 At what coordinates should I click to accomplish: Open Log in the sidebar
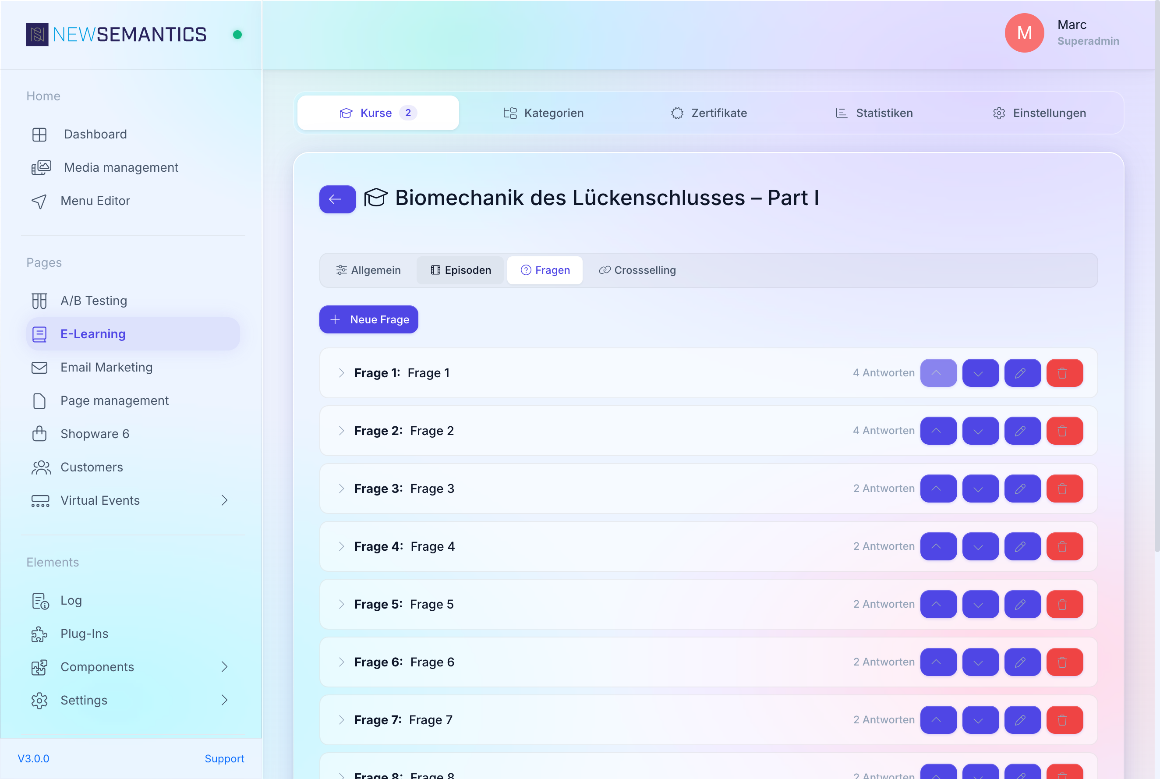[x=133, y=601]
